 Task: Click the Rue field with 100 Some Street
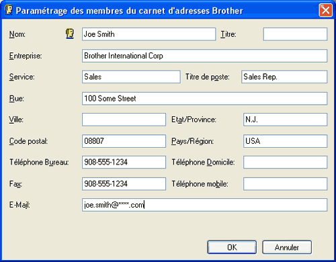pos(204,99)
